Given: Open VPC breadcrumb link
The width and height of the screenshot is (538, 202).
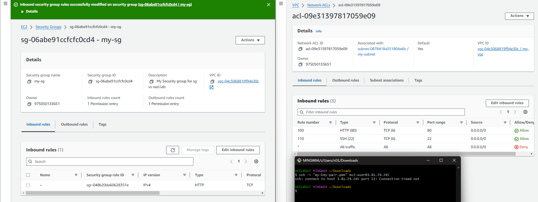Looking at the screenshot, I should click(296, 5).
